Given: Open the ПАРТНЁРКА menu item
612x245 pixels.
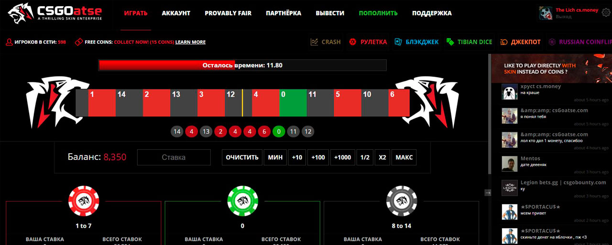Looking at the screenshot, I should tap(284, 13).
